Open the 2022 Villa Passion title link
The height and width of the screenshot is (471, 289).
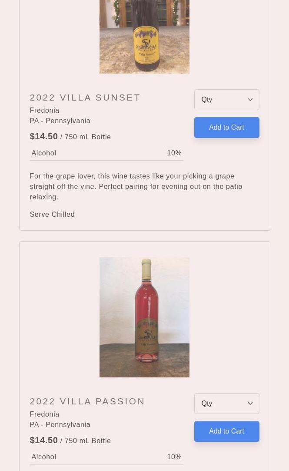87,401
